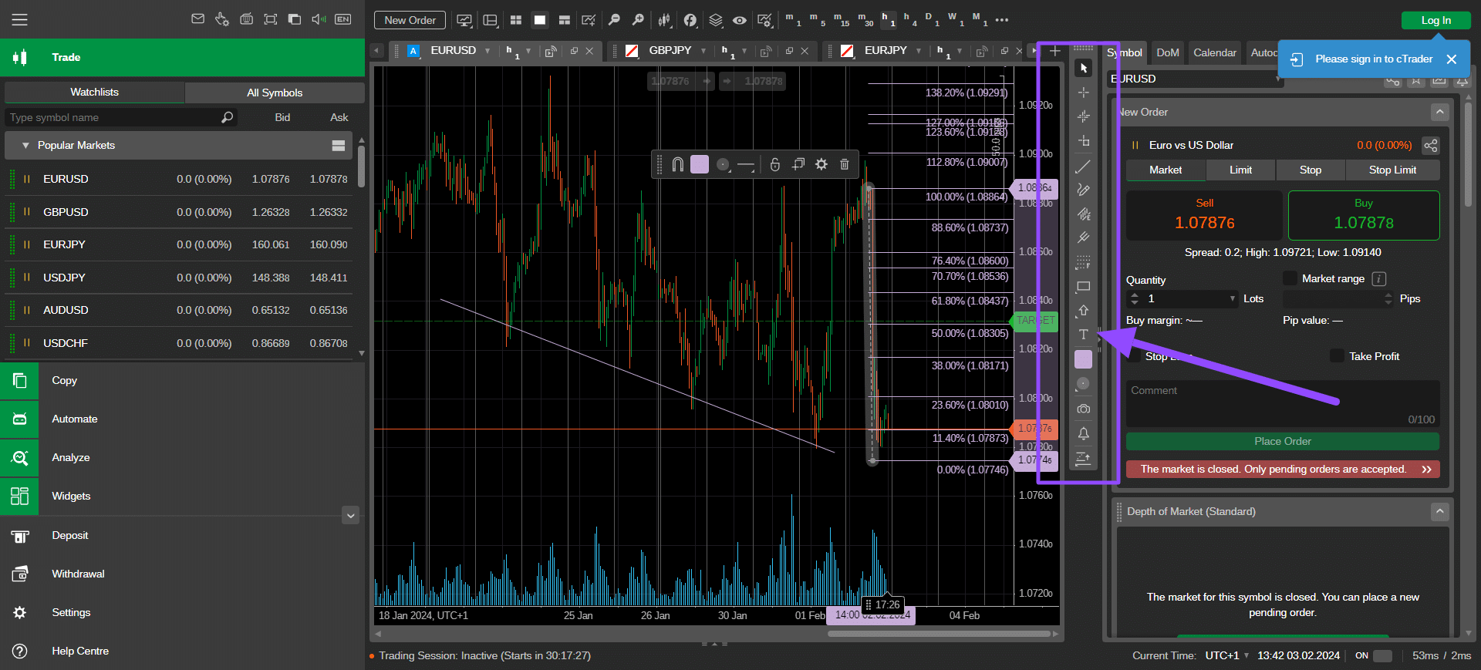Select the crosshair tool
1481x670 pixels.
point(1084,93)
